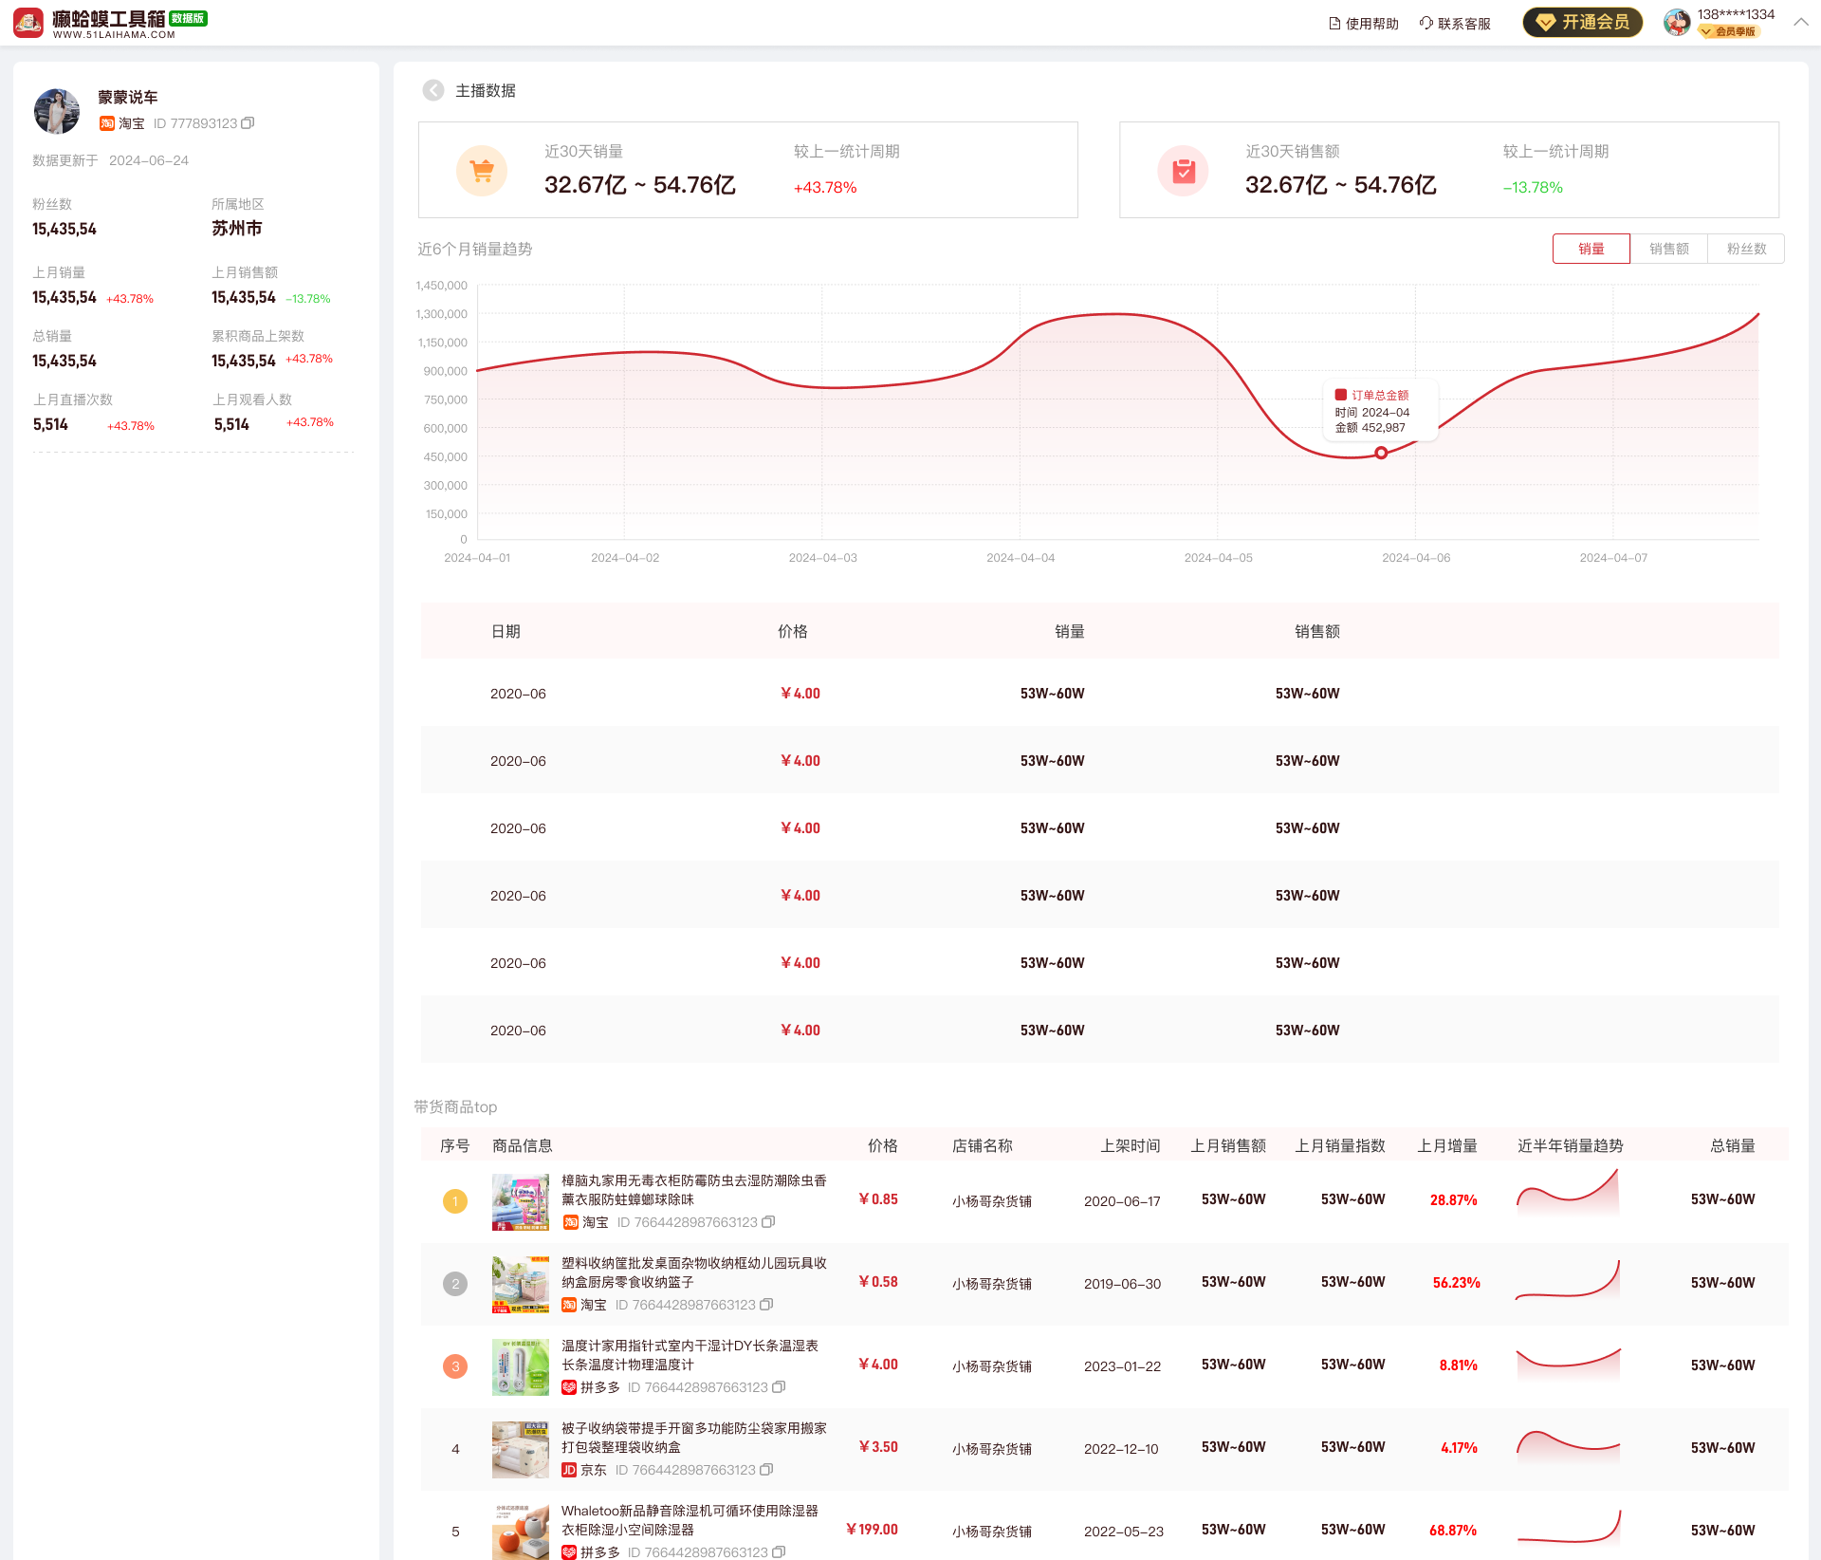The width and height of the screenshot is (1821, 1560).
Task: Copy the streamer ID 777893123
Action: pyautogui.click(x=248, y=123)
